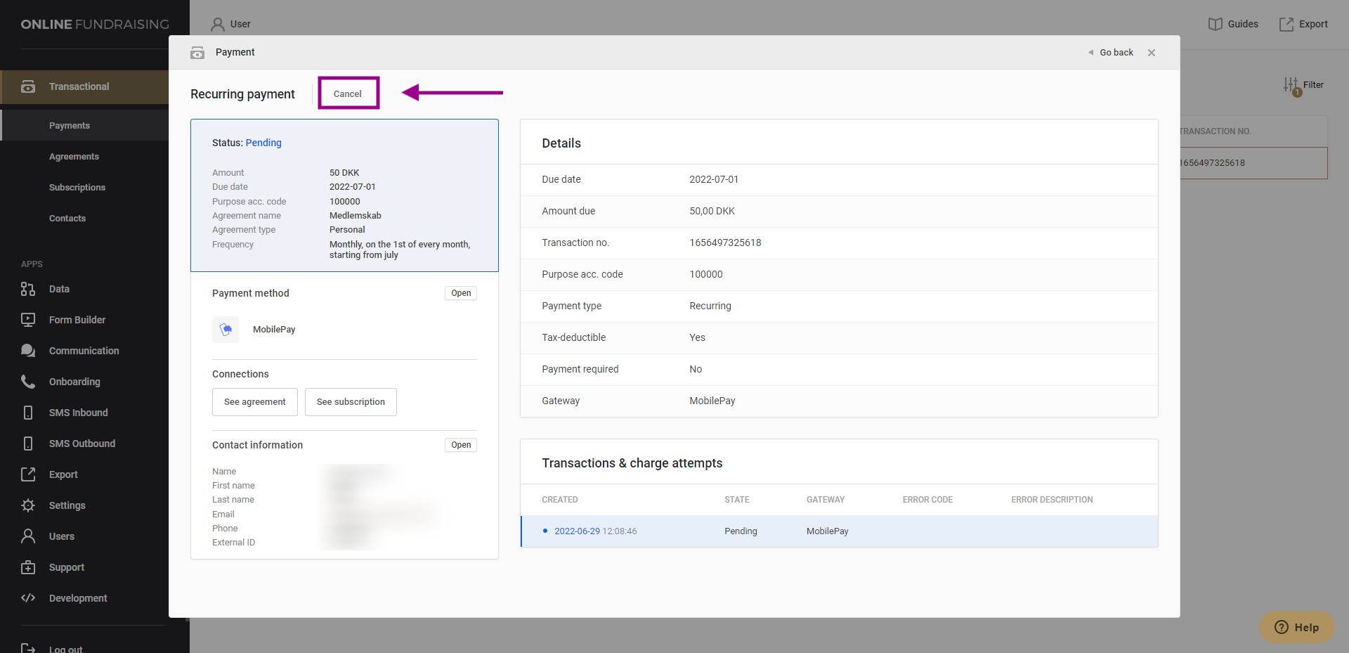
Task: Click the Development code icon
Action: 28,598
